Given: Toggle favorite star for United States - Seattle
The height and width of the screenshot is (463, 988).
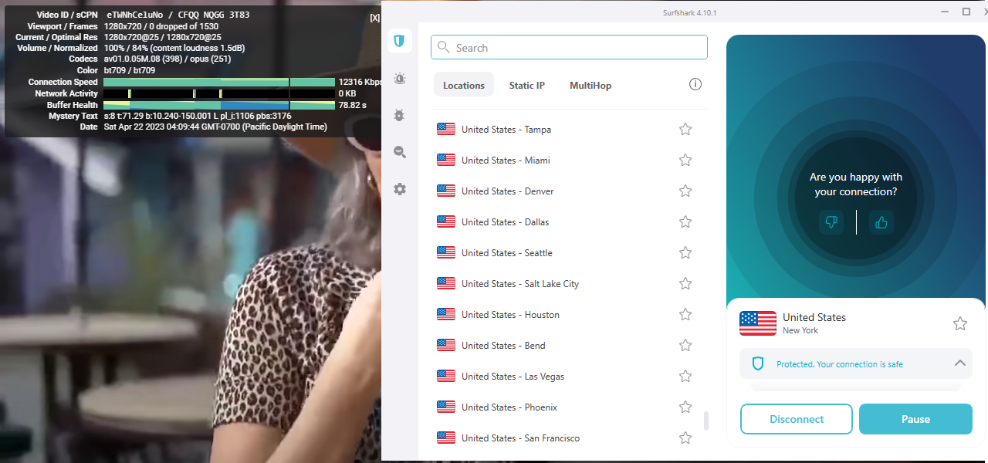Looking at the screenshot, I should (x=685, y=253).
